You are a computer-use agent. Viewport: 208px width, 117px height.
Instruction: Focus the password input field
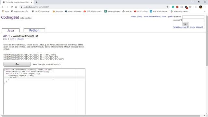pyautogui.click(x=193, y=20)
